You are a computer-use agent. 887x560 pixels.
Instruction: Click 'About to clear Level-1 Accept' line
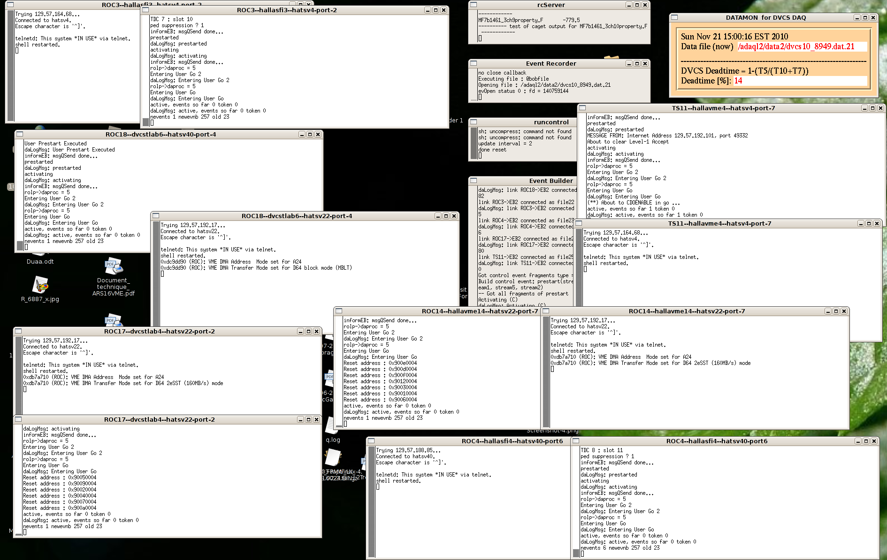(x=628, y=142)
